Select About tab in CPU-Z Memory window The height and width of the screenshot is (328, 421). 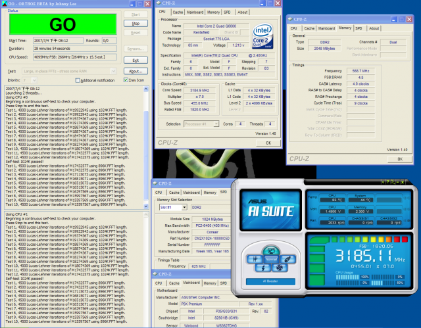pyautogui.click(x=374, y=28)
